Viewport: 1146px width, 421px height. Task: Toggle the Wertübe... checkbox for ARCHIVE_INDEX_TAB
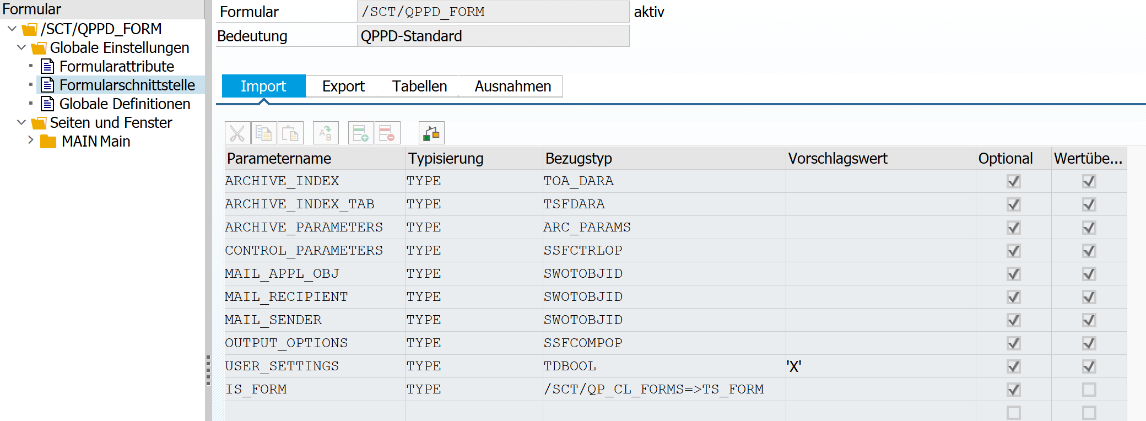click(1089, 204)
